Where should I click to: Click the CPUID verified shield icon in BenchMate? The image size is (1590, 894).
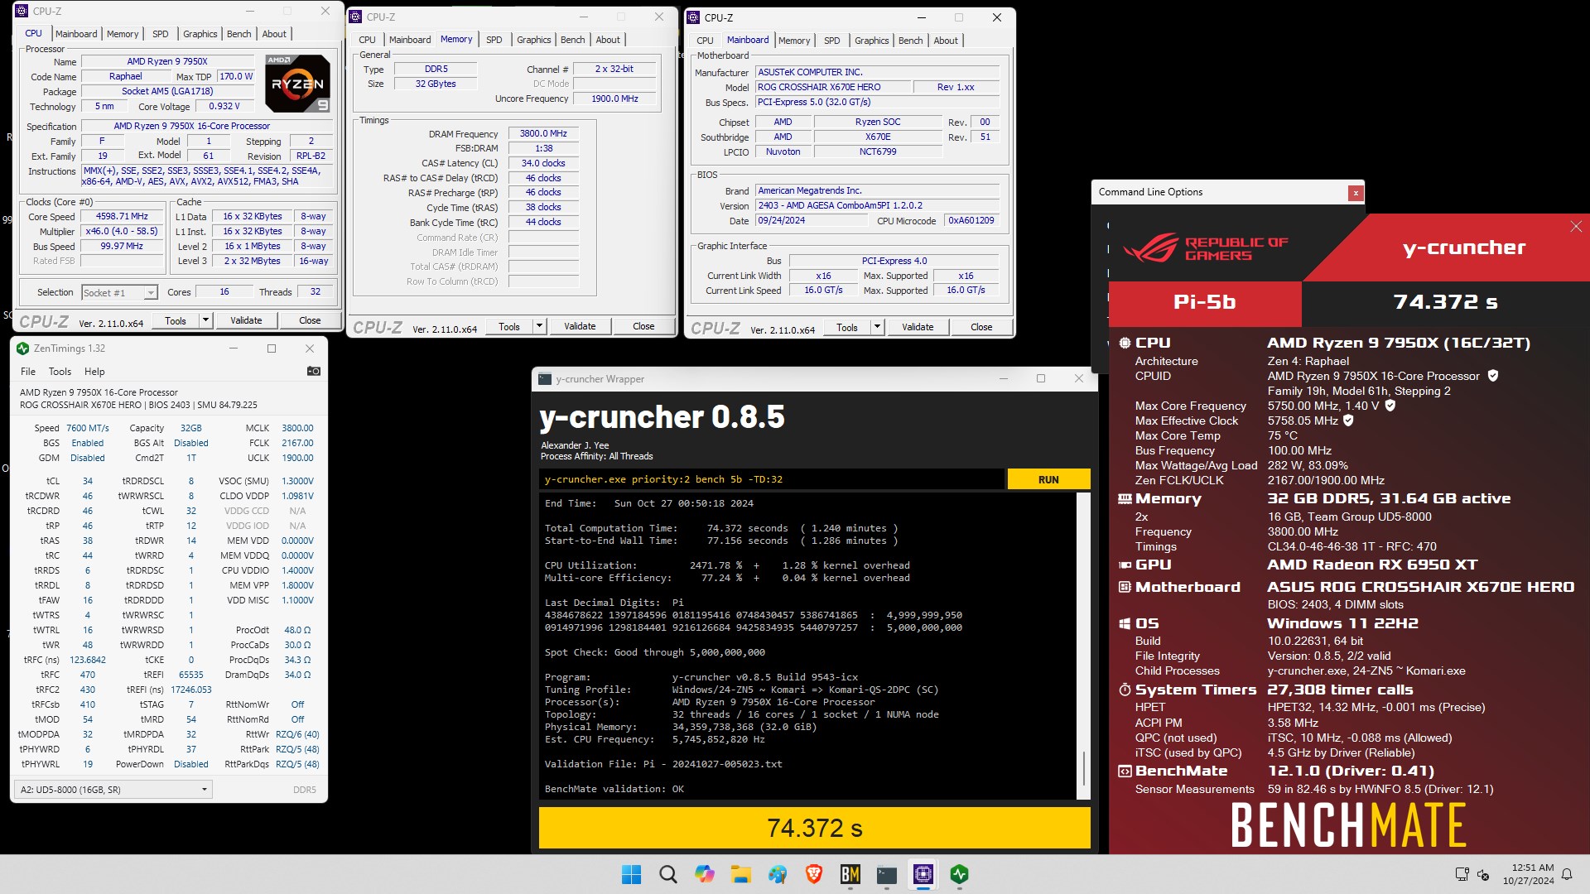pos(1493,376)
